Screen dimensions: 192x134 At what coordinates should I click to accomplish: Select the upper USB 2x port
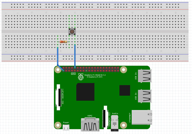pyautogui.click(x=145, y=76)
